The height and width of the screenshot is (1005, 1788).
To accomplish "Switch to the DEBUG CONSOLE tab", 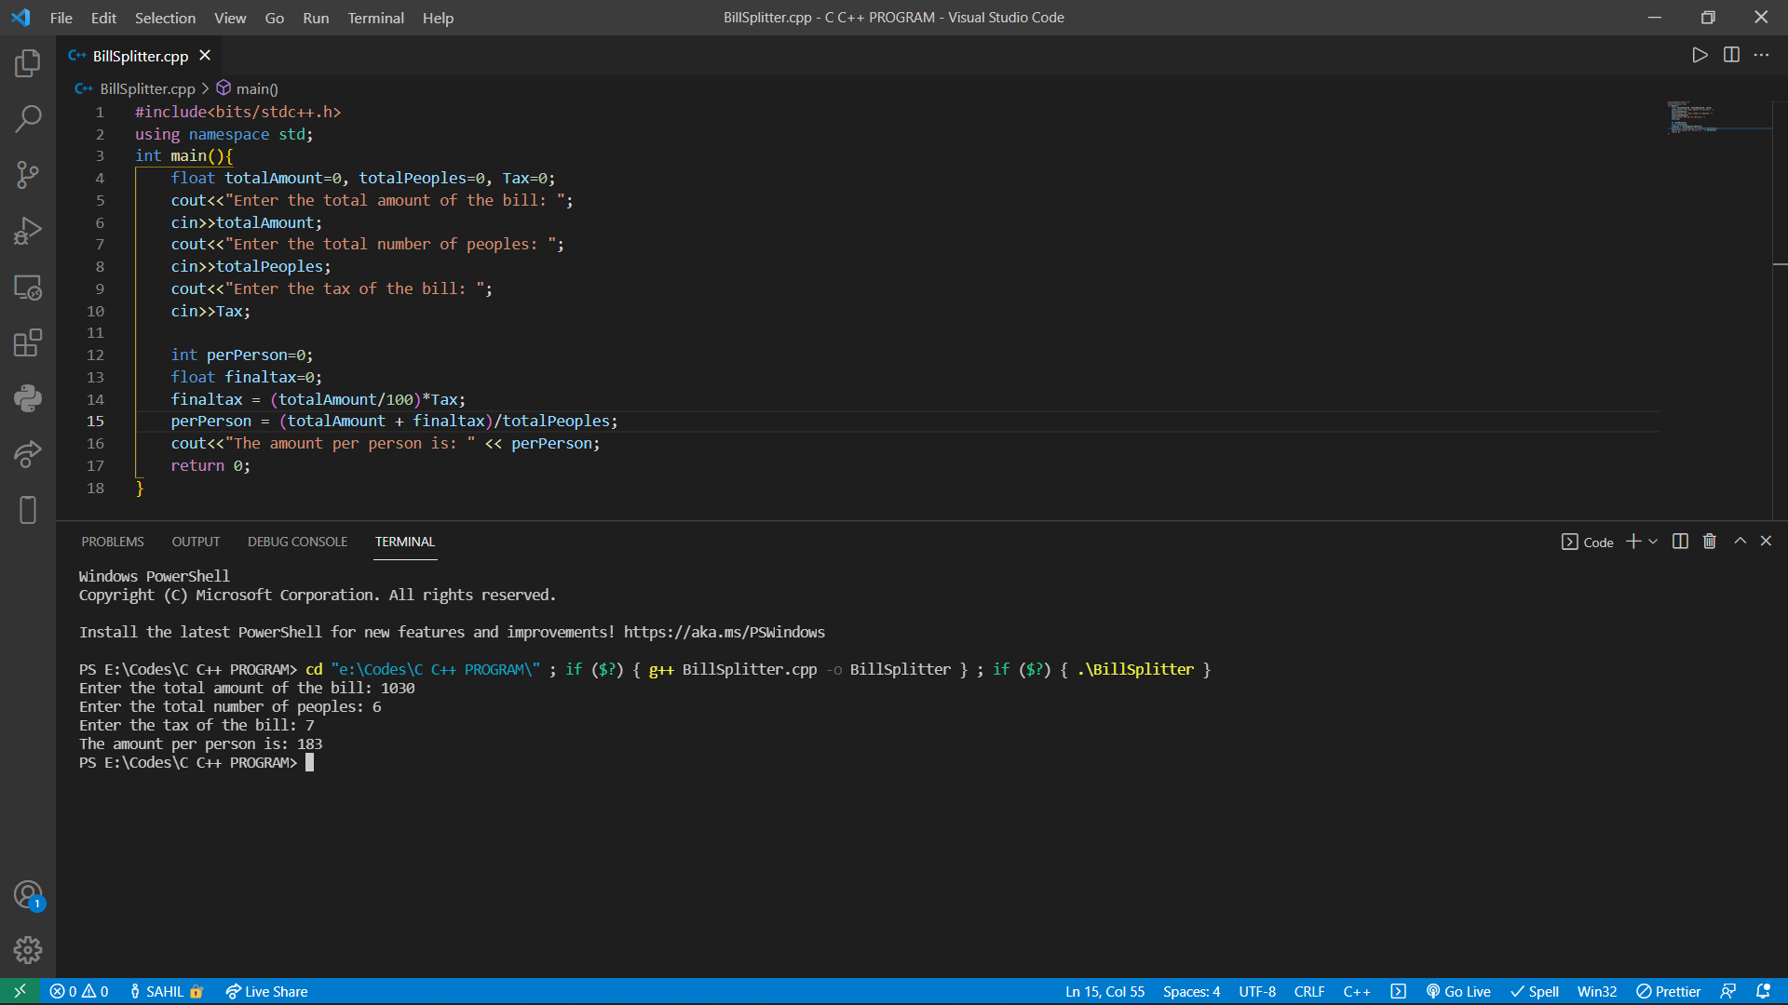I will 297,542.
